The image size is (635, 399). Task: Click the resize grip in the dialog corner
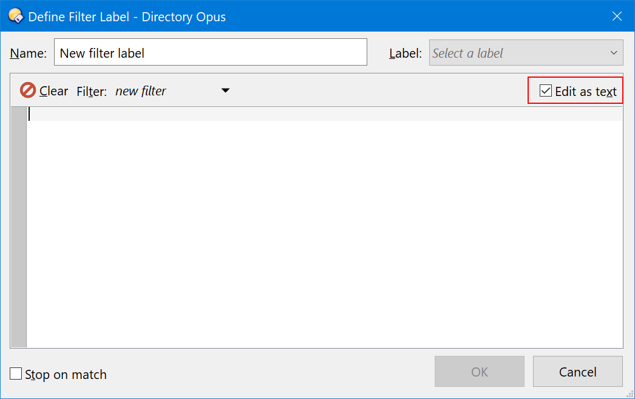tap(630, 394)
